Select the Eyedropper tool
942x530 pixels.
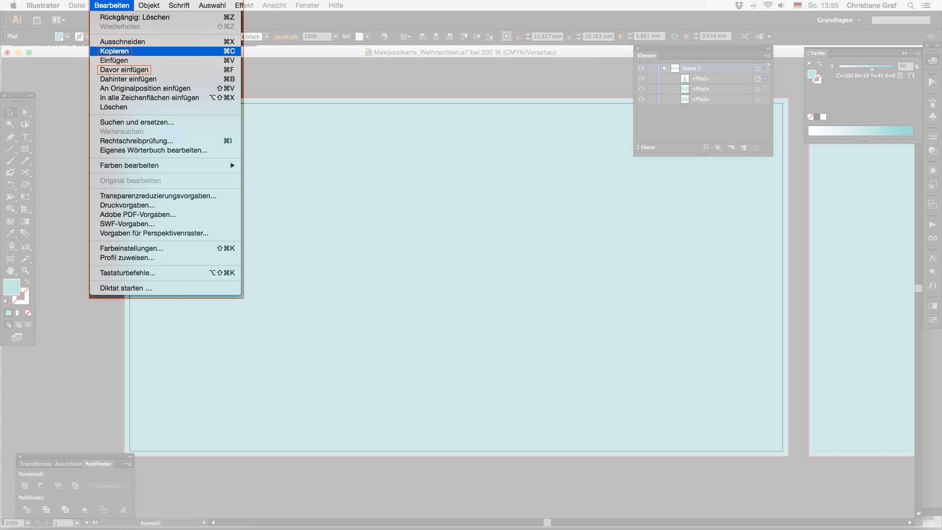(10, 234)
